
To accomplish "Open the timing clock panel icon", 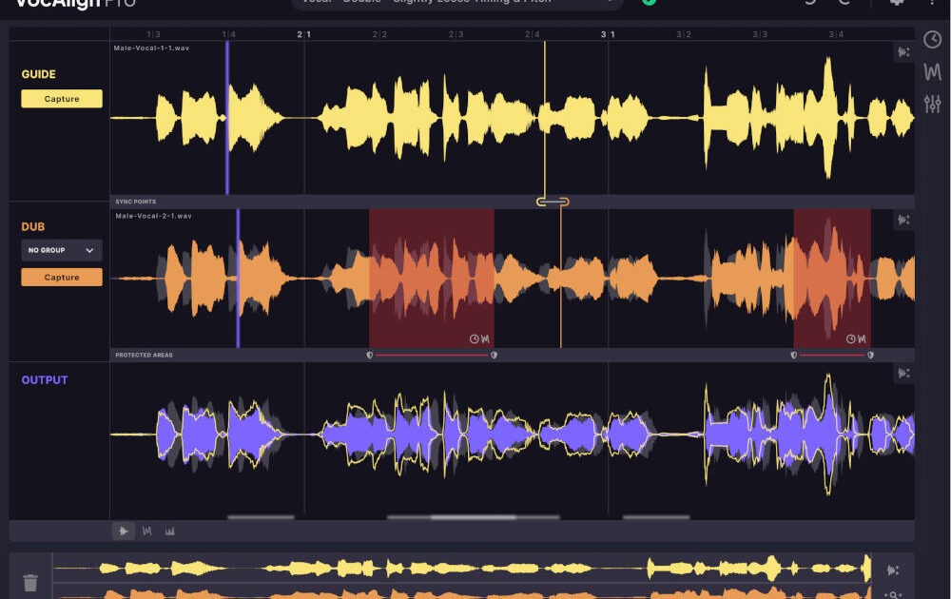I will pos(932,40).
